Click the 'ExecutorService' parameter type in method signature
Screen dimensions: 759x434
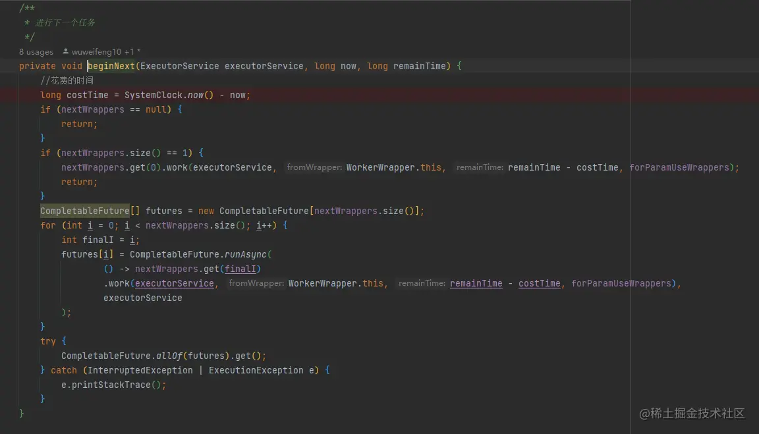click(x=180, y=67)
